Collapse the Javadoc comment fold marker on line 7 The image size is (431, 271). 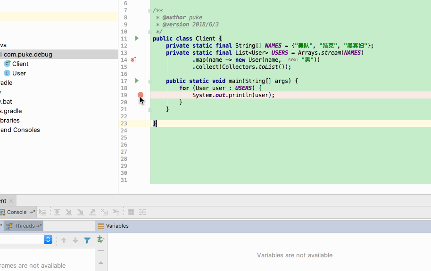(150, 11)
